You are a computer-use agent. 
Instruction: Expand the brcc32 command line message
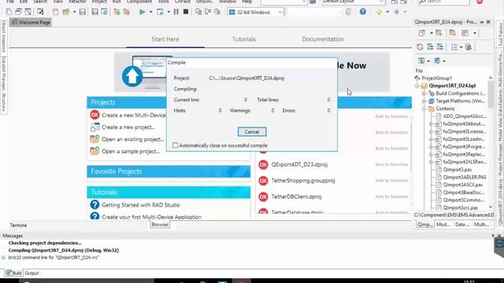tap(3, 257)
